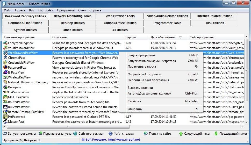Switch to Web Browser Tools tab
This screenshot has width=251, height=145.
pos(120,16)
